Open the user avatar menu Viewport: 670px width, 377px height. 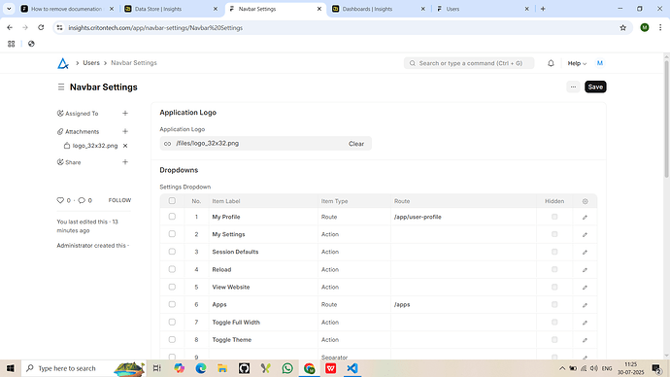tap(600, 63)
